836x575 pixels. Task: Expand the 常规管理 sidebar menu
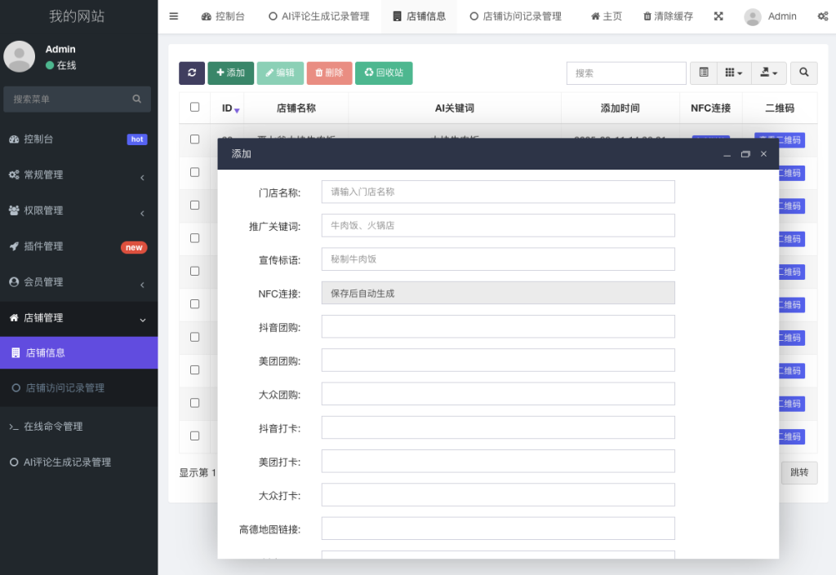[78, 175]
